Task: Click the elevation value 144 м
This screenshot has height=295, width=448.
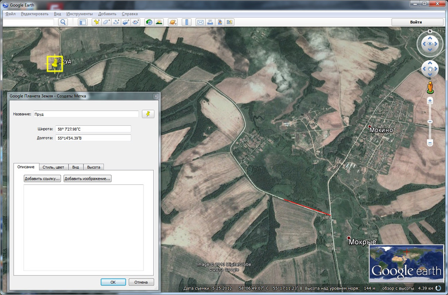Action: tap(369, 288)
